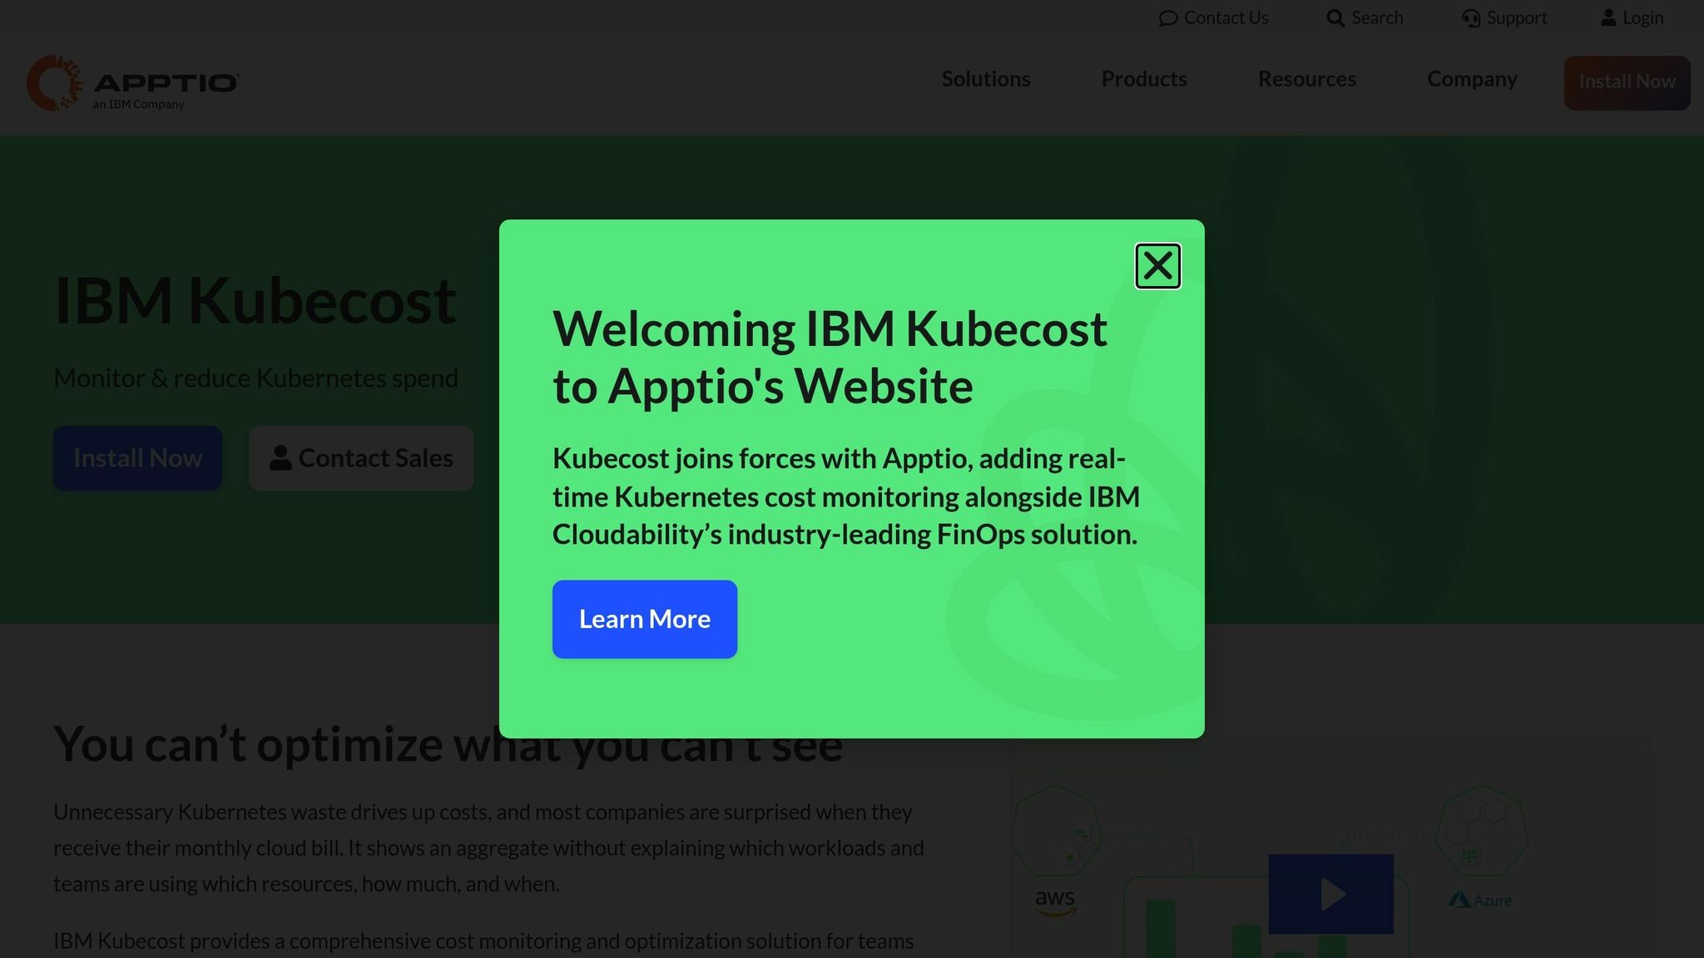
Task: Open the Login link
Action: point(1632,17)
